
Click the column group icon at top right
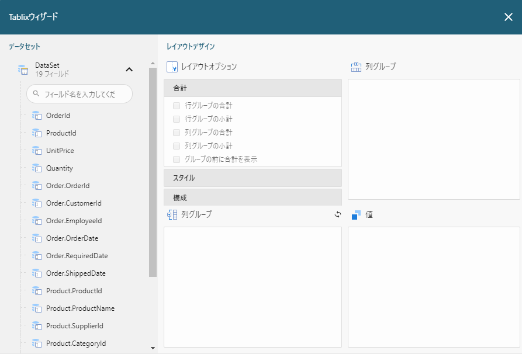[356, 67]
